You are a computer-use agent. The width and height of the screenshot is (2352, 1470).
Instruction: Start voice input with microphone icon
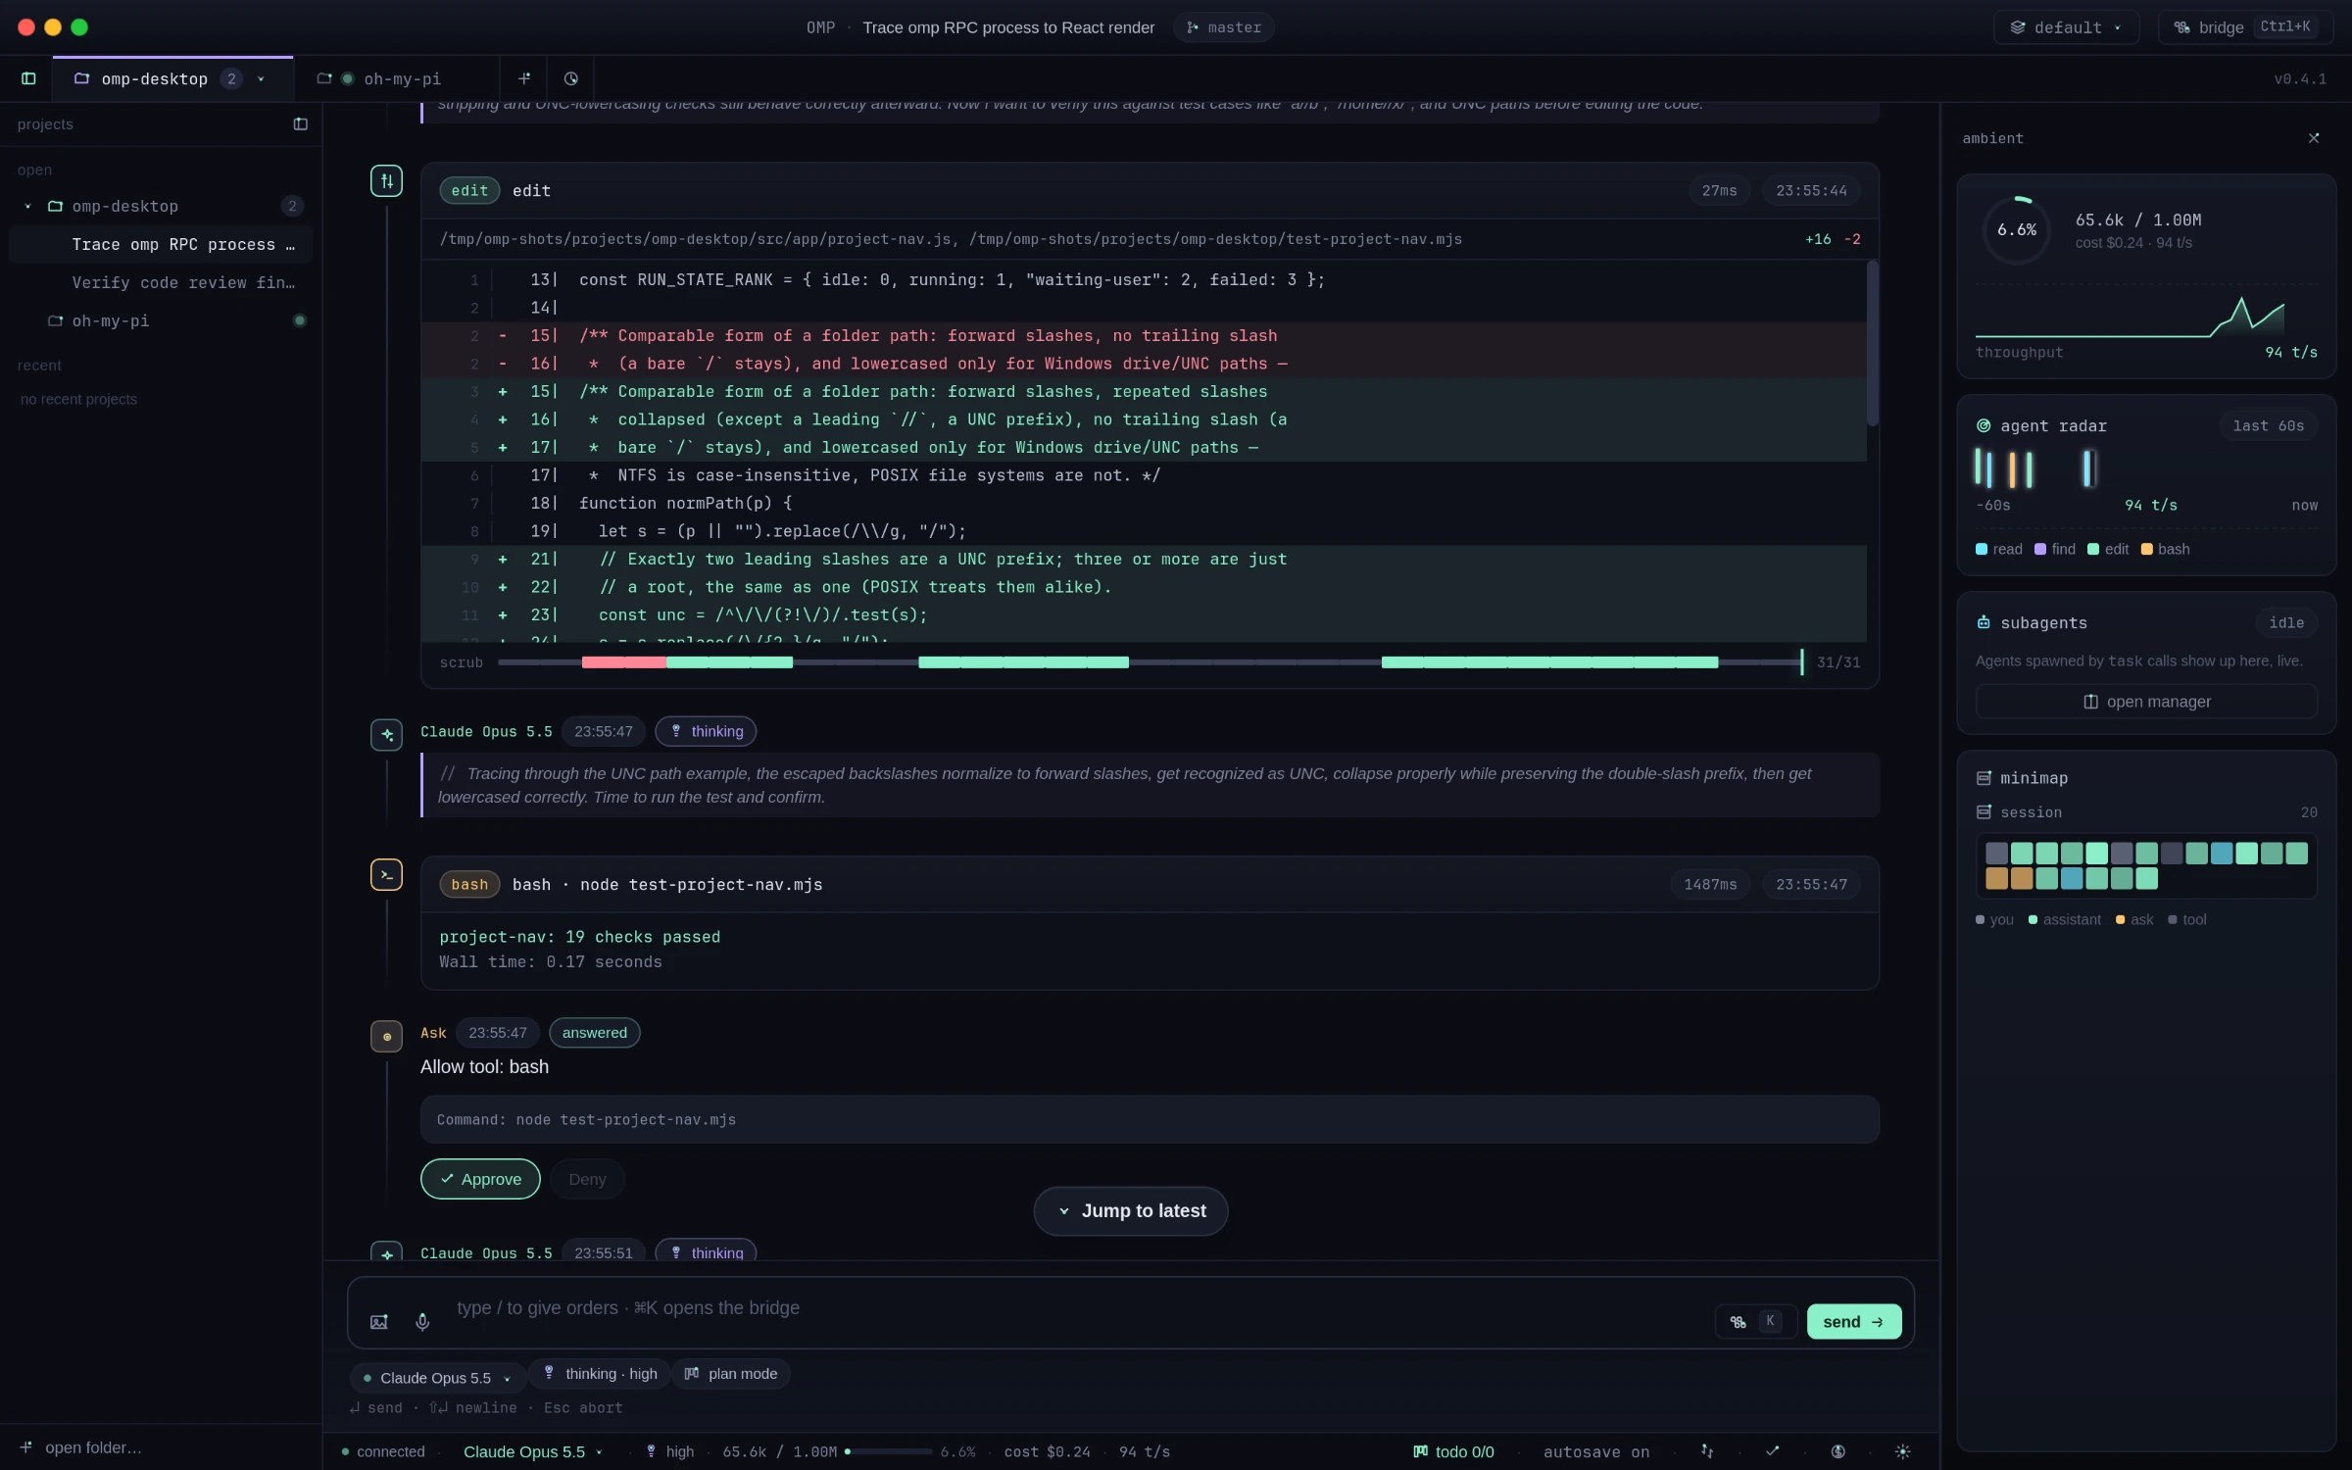click(422, 1322)
